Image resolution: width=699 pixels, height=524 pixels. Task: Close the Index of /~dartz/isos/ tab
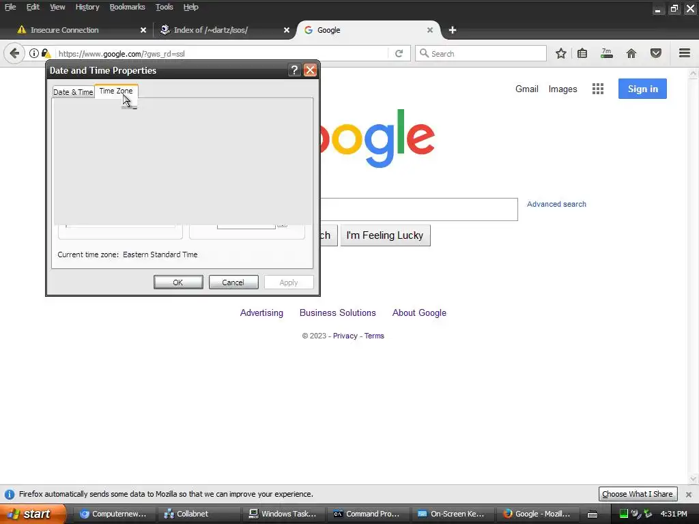coord(287,30)
